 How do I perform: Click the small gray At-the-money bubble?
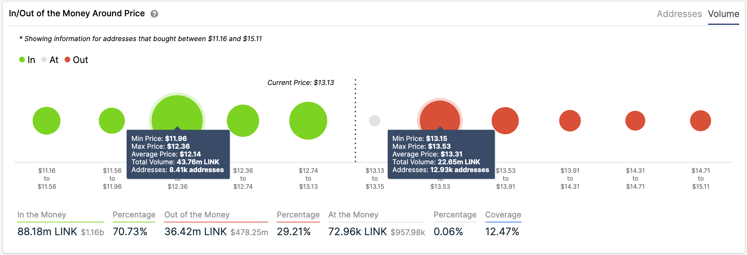point(375,121)
